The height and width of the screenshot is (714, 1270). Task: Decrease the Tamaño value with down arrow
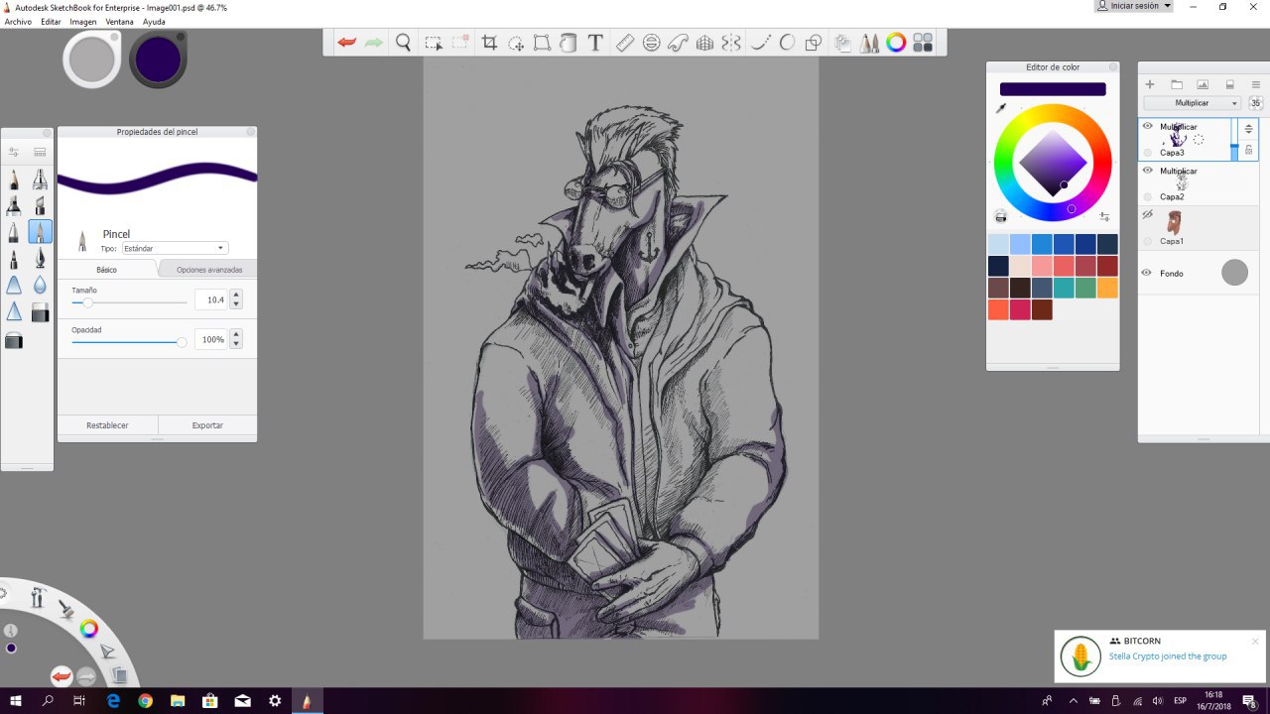[x=236, y=304]
